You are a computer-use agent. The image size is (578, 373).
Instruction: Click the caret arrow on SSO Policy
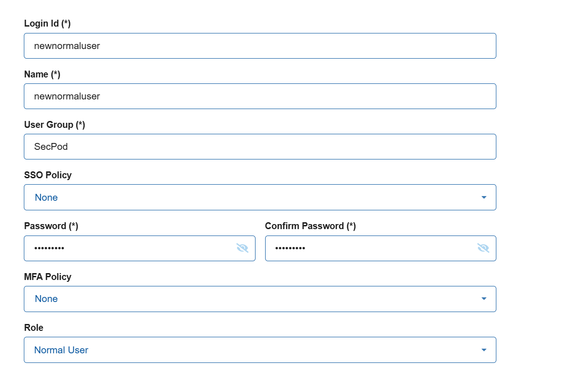(484, 197)
